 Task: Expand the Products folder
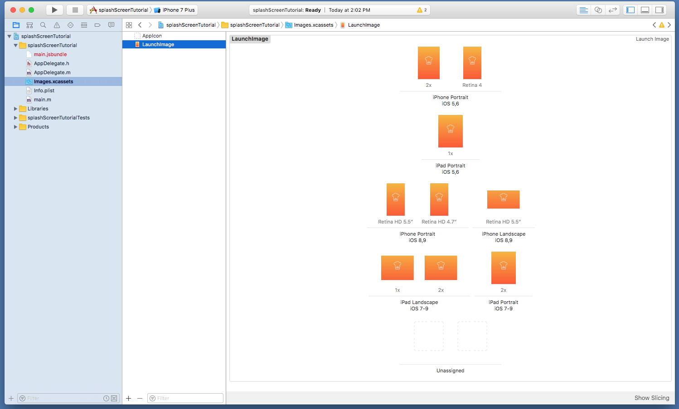(15, 127)
